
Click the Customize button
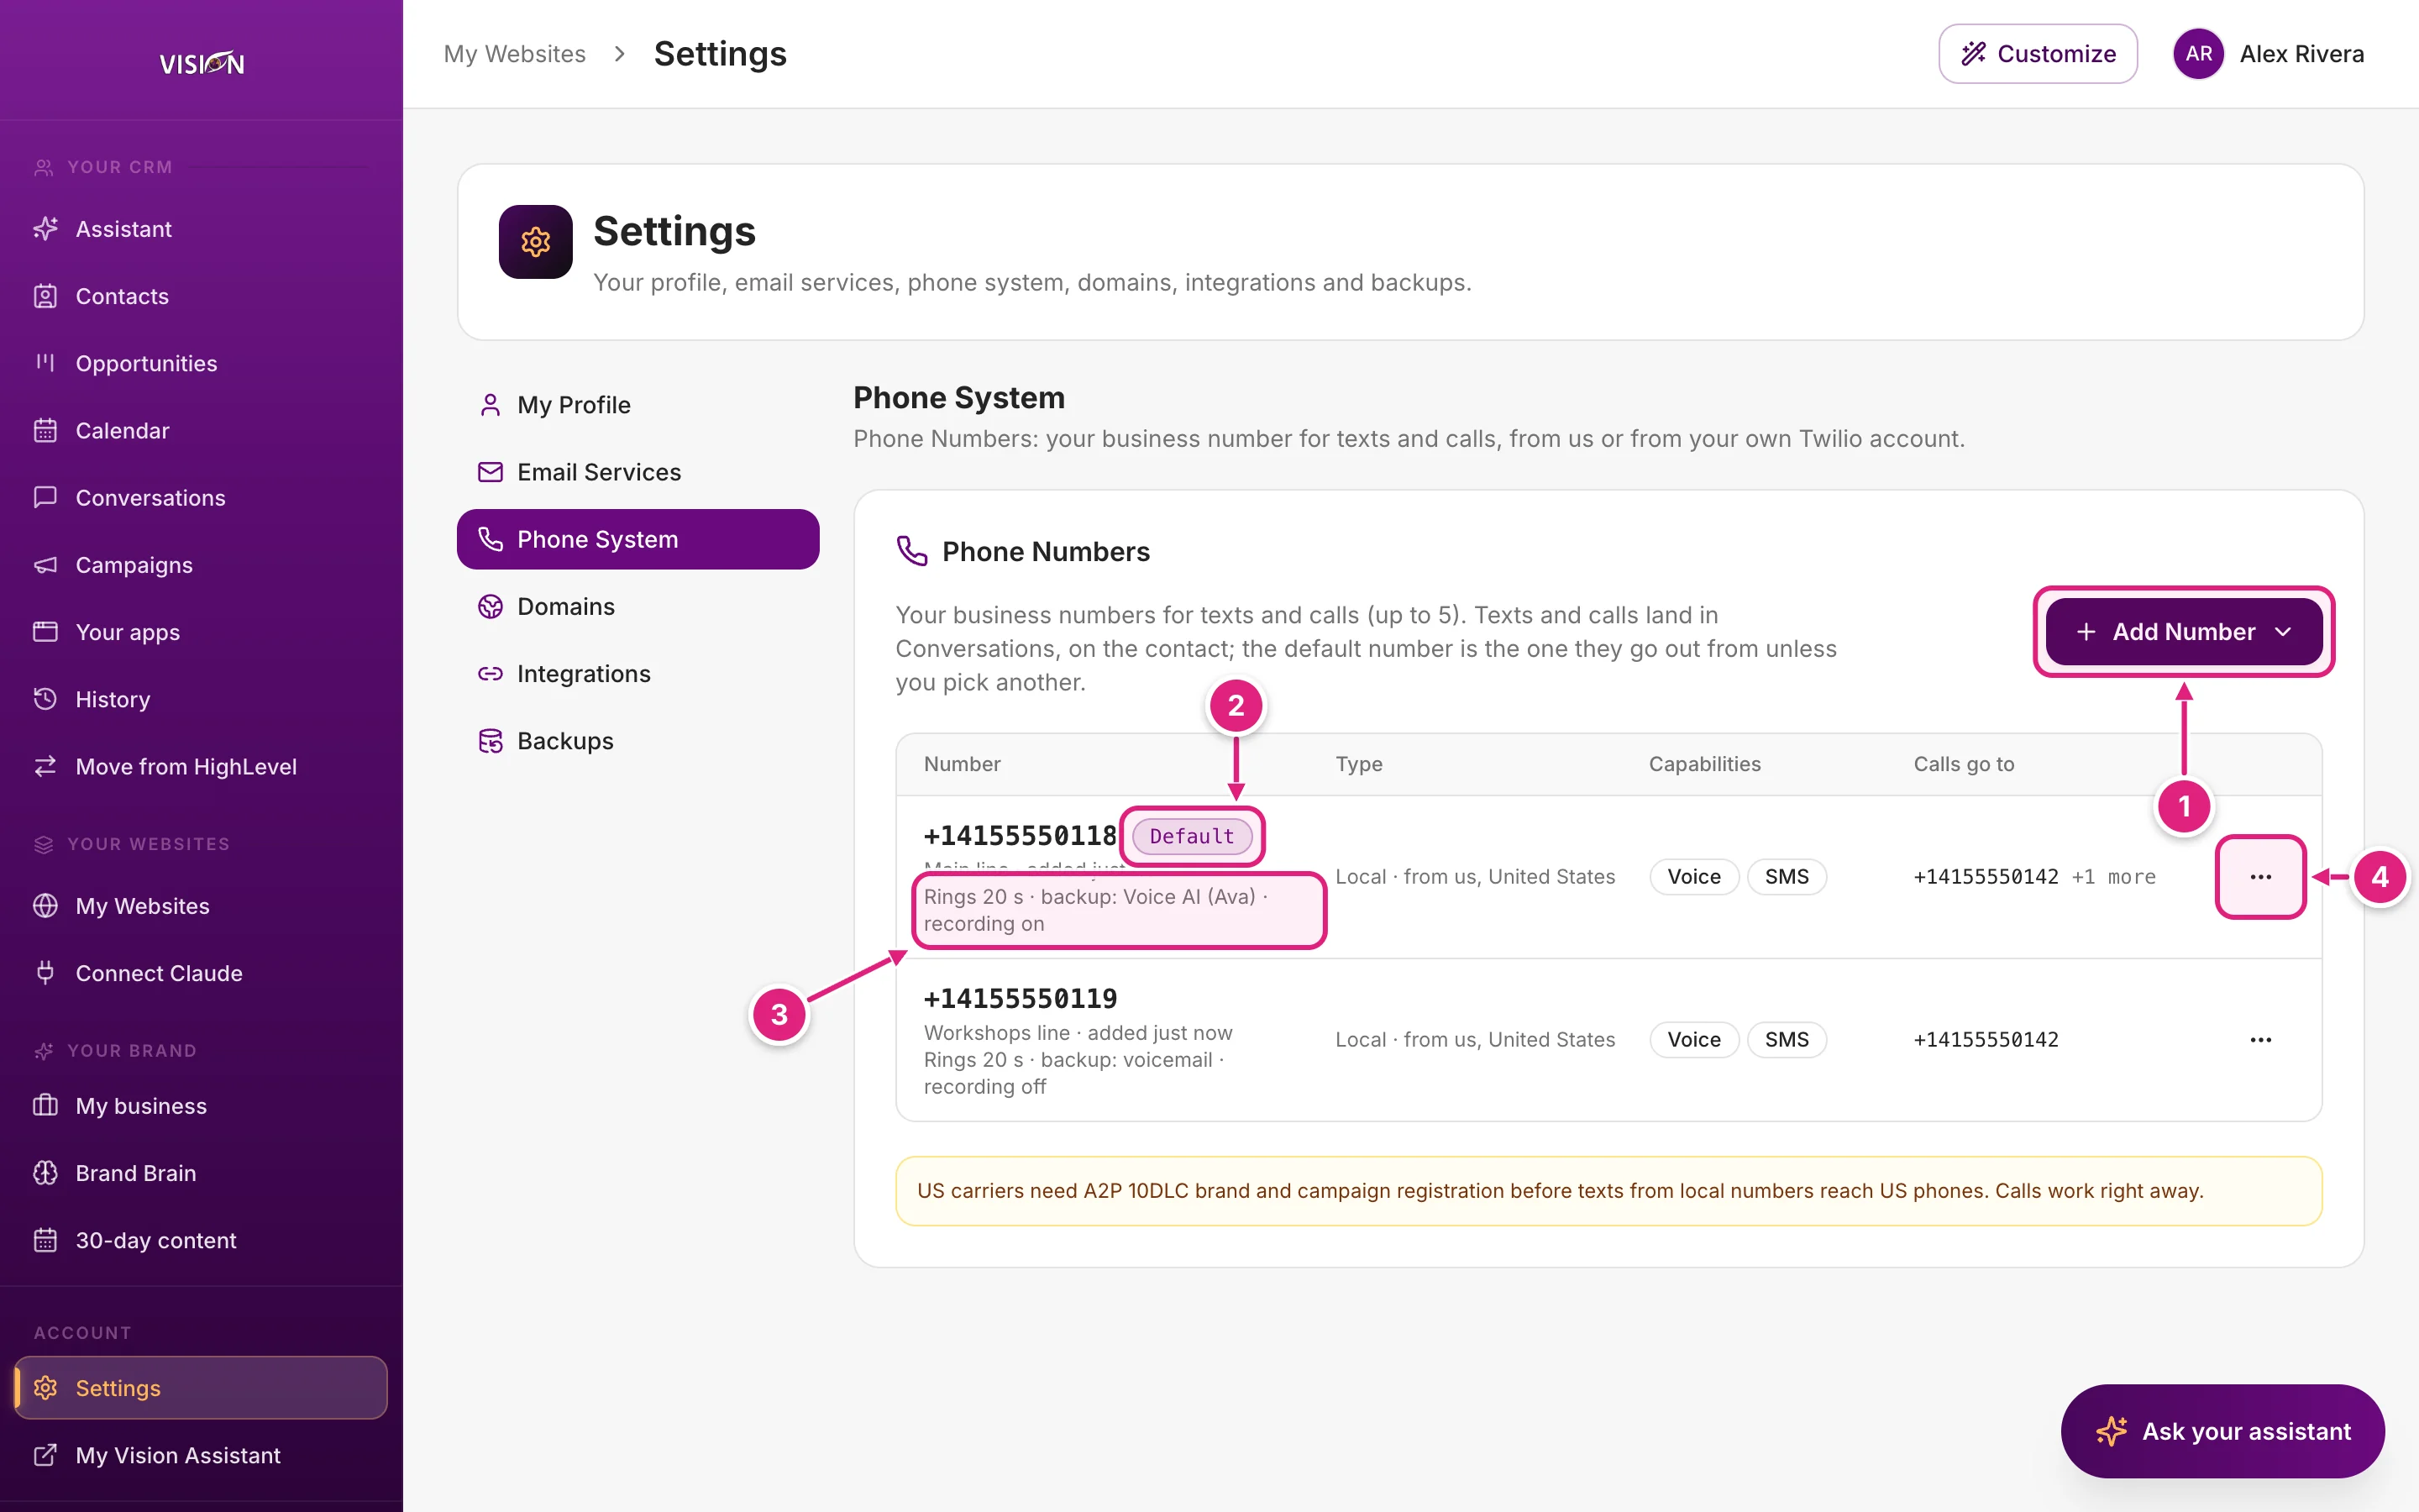[2039, 54]
